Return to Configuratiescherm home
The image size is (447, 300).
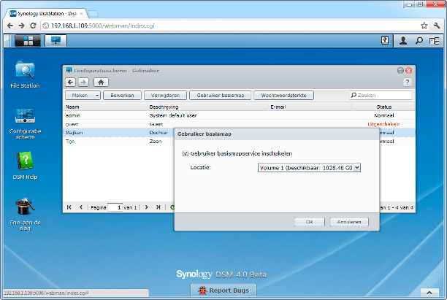(x=101, y=82)
